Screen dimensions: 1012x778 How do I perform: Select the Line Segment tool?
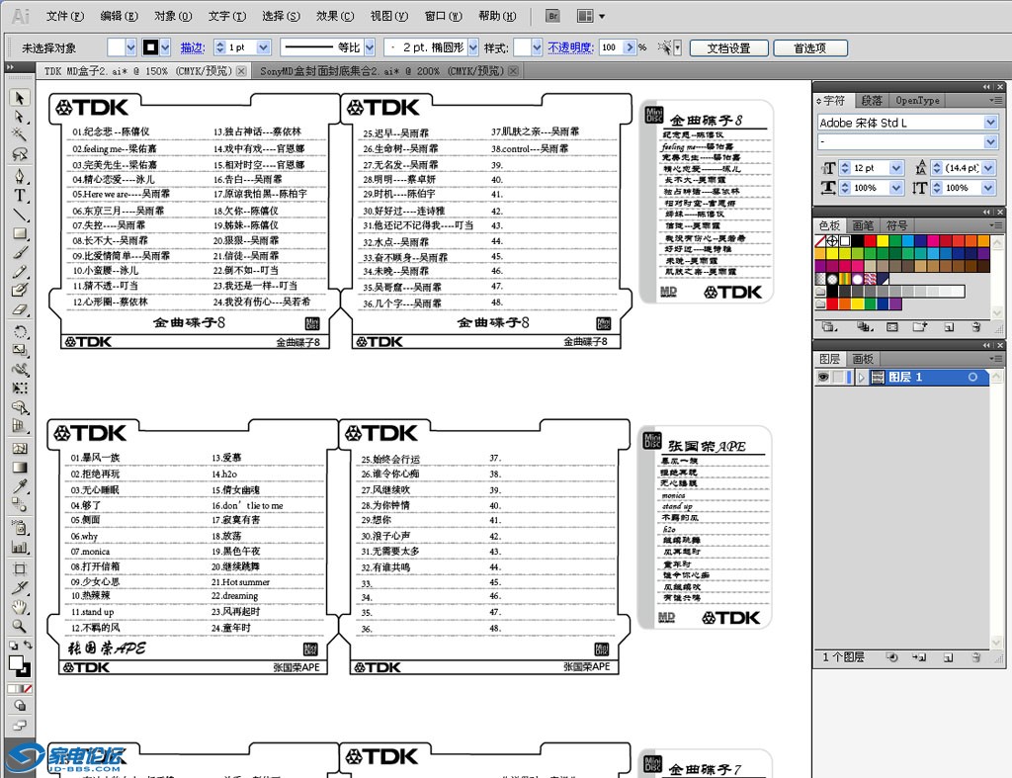coord(20,215)
